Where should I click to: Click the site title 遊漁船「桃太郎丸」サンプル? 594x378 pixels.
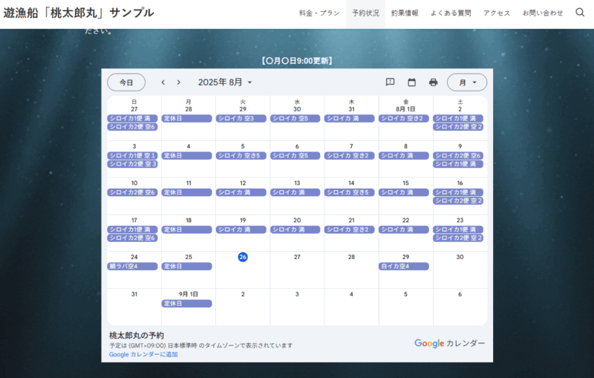[x=79, y=13]
